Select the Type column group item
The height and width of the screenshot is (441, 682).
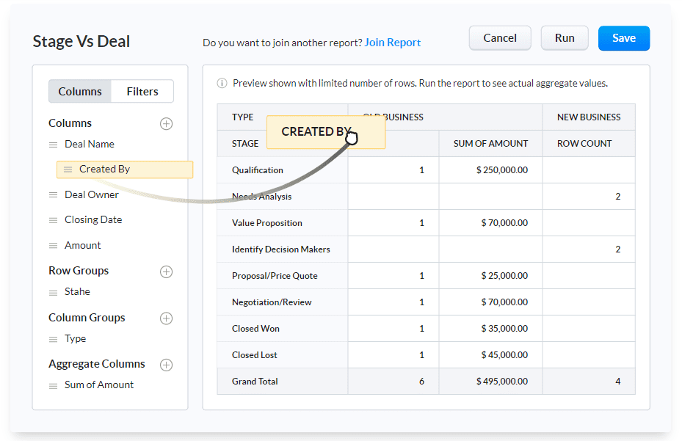coord(75,339)
